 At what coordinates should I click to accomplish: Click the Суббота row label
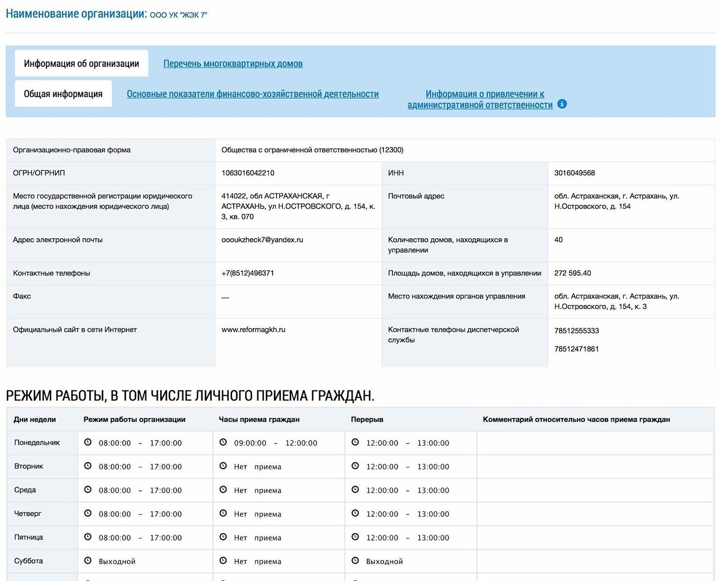pyautogui.click(x=29, y=561)
